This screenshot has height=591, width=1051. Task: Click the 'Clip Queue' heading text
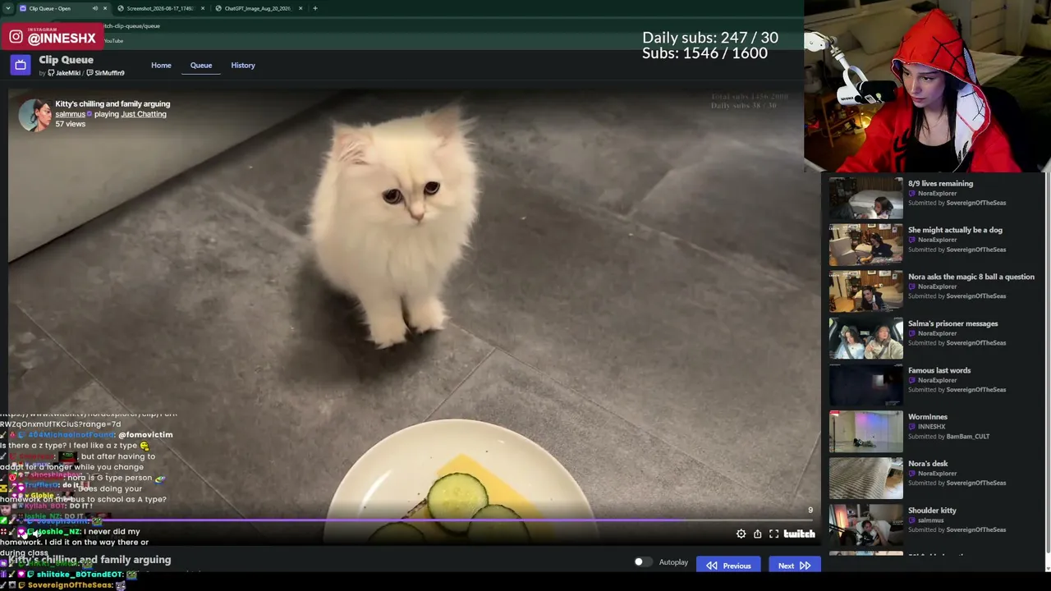coord(66,60)
